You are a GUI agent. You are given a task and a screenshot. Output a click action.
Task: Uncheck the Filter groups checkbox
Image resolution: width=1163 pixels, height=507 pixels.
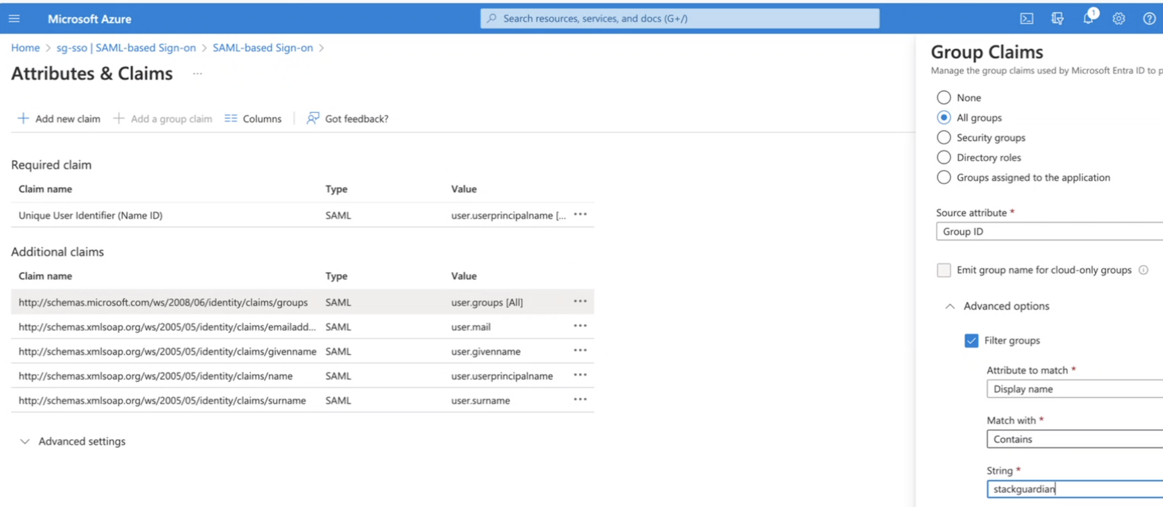pyautogui.click(x=971, y=340)
